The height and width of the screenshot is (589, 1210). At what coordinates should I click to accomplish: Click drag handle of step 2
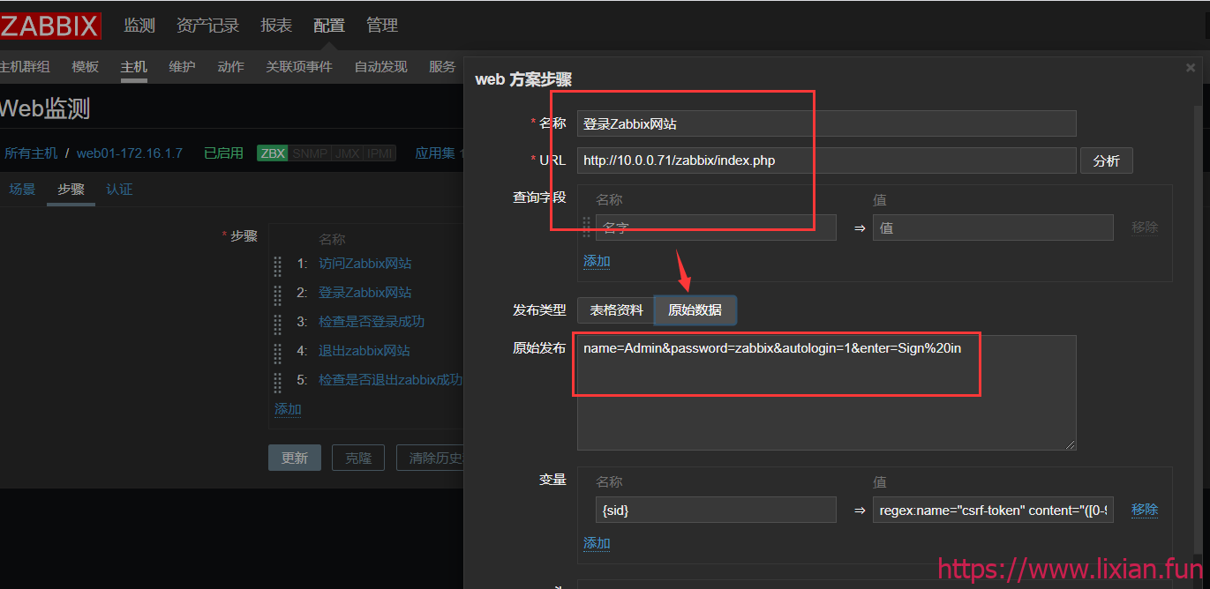[x=278, y=294]
